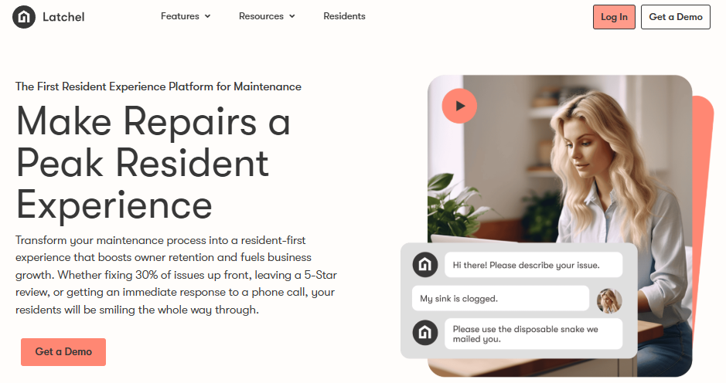Click the Log In button

tap(614, 17)
